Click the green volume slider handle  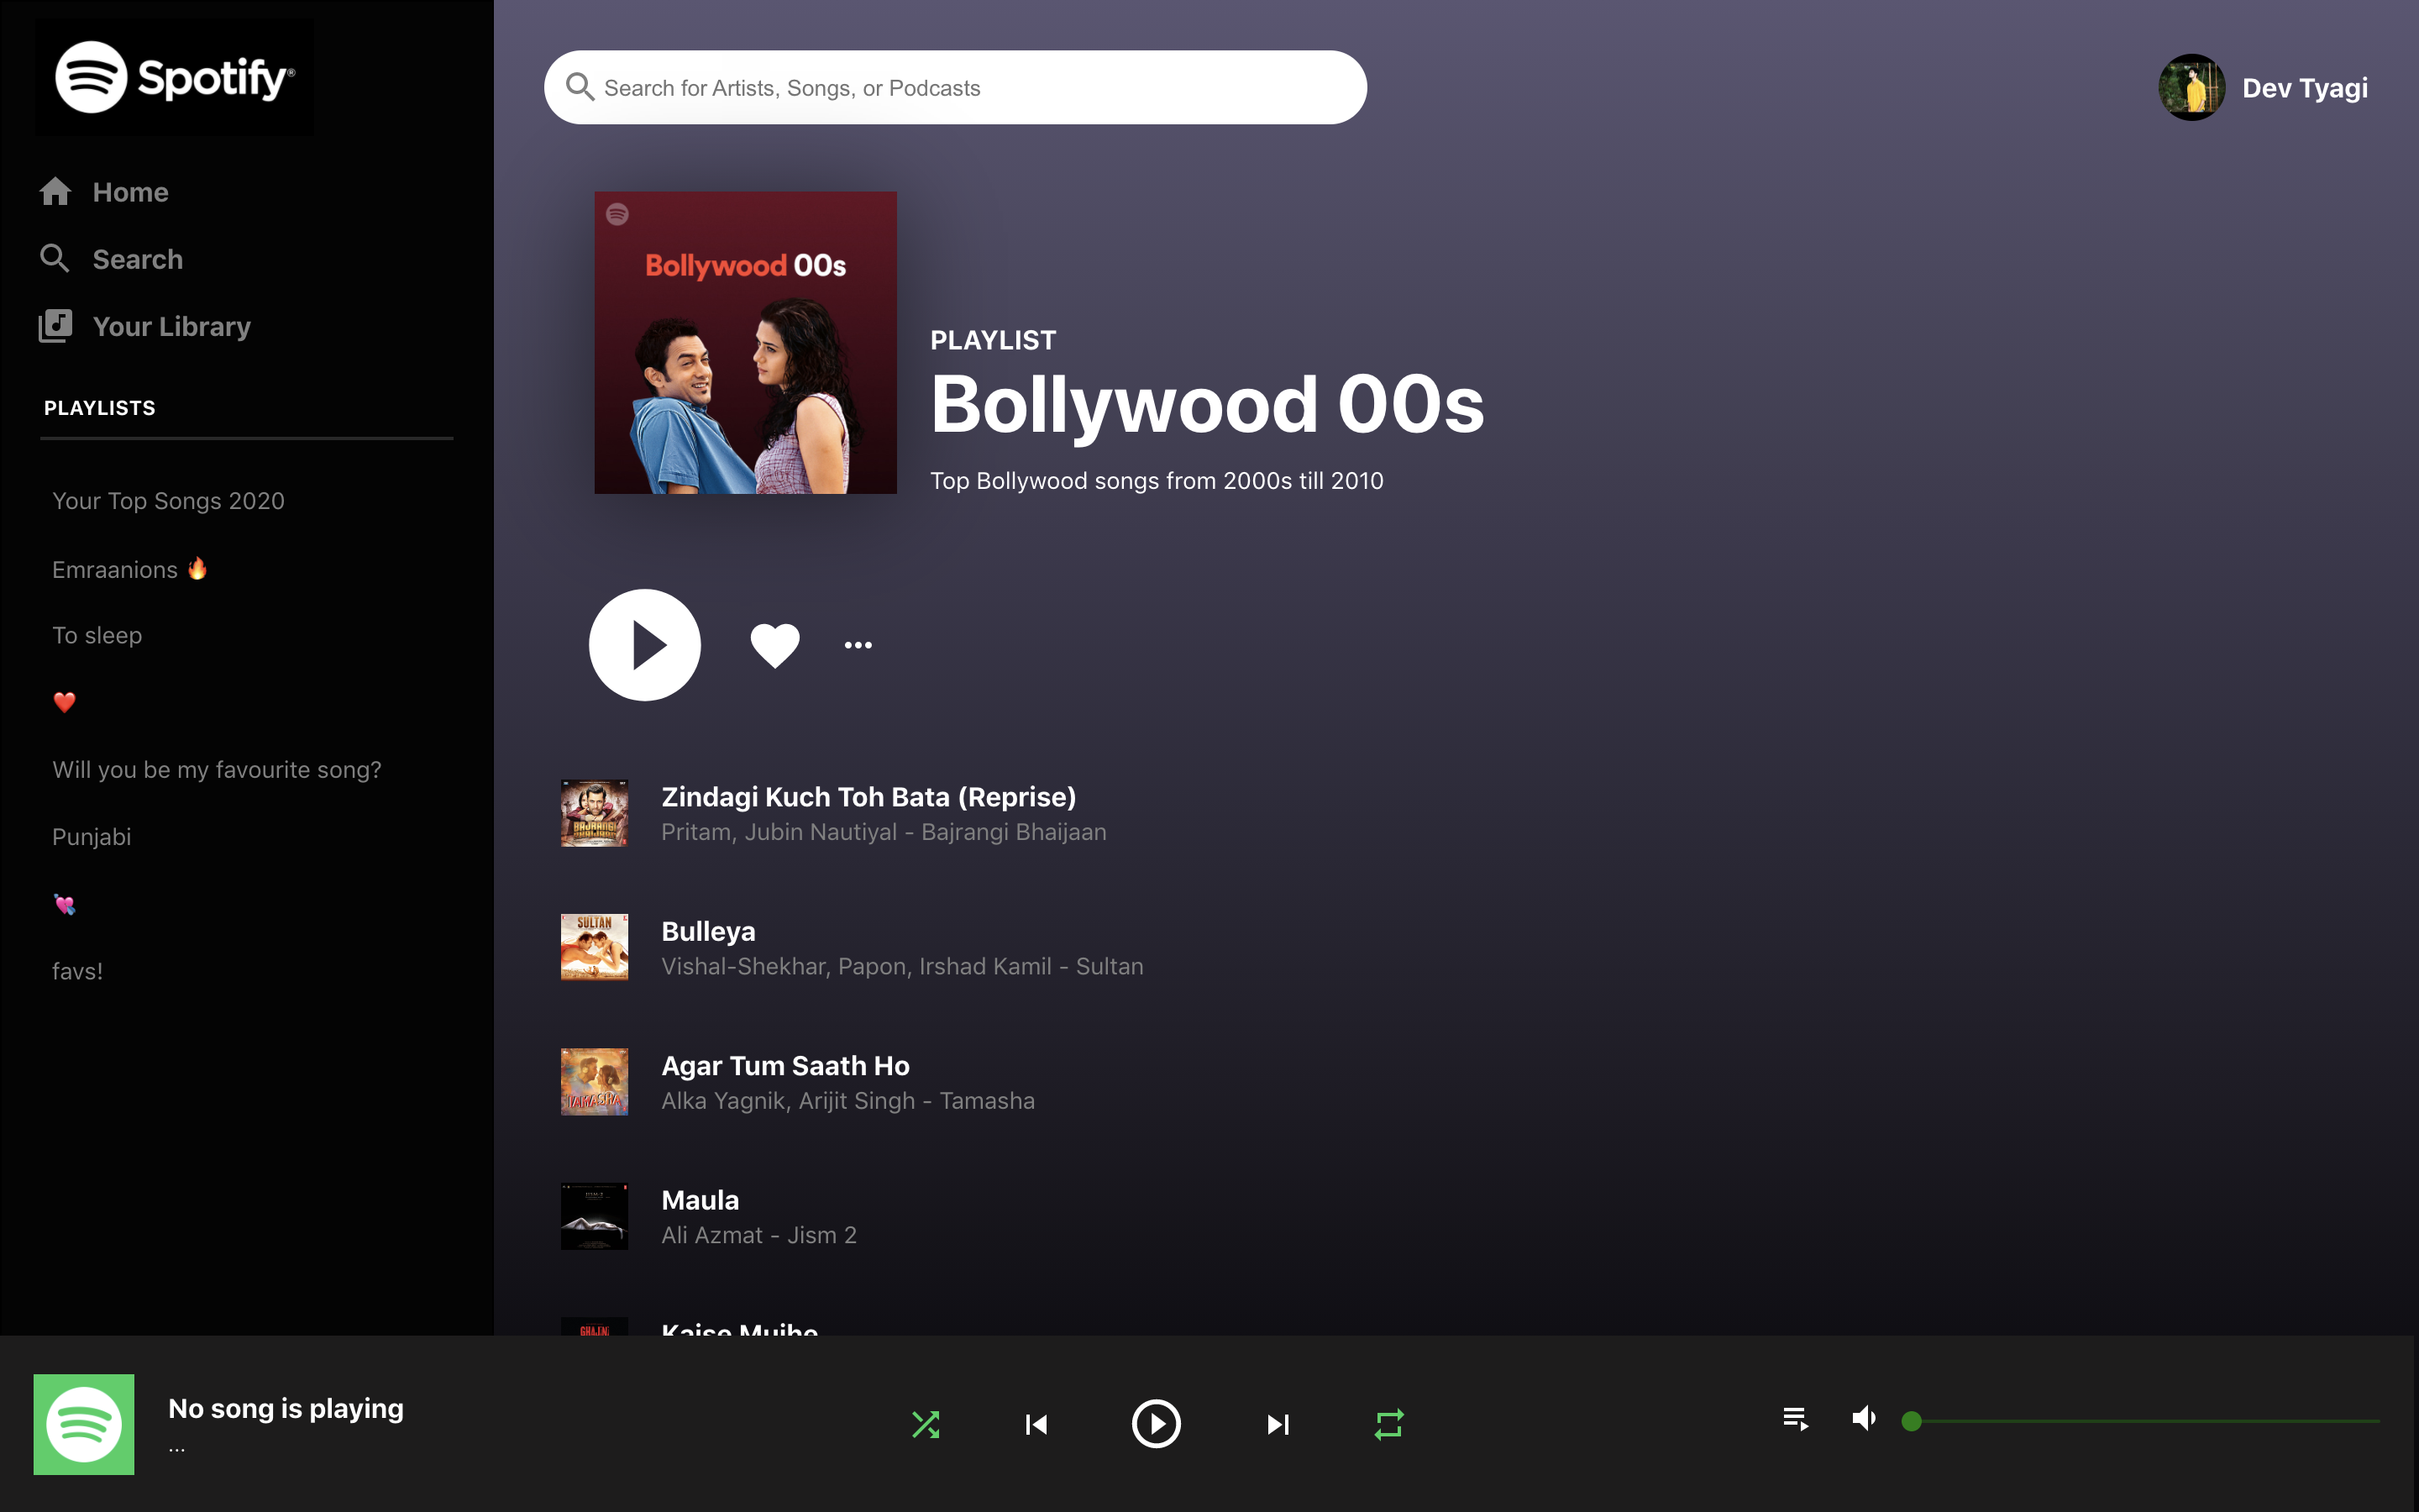click(1911, 1421)
